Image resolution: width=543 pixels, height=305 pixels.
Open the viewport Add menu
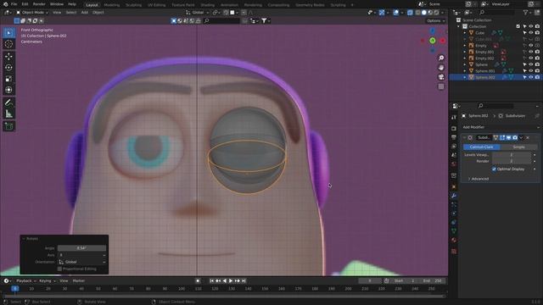click(85, 13)
